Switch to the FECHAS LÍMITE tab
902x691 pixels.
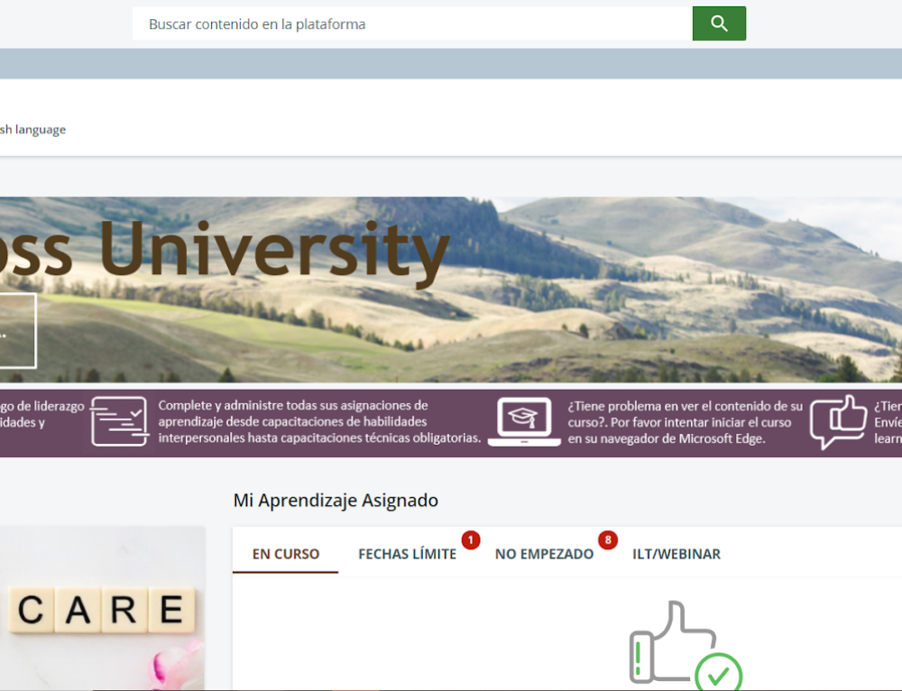coord(408,554)
